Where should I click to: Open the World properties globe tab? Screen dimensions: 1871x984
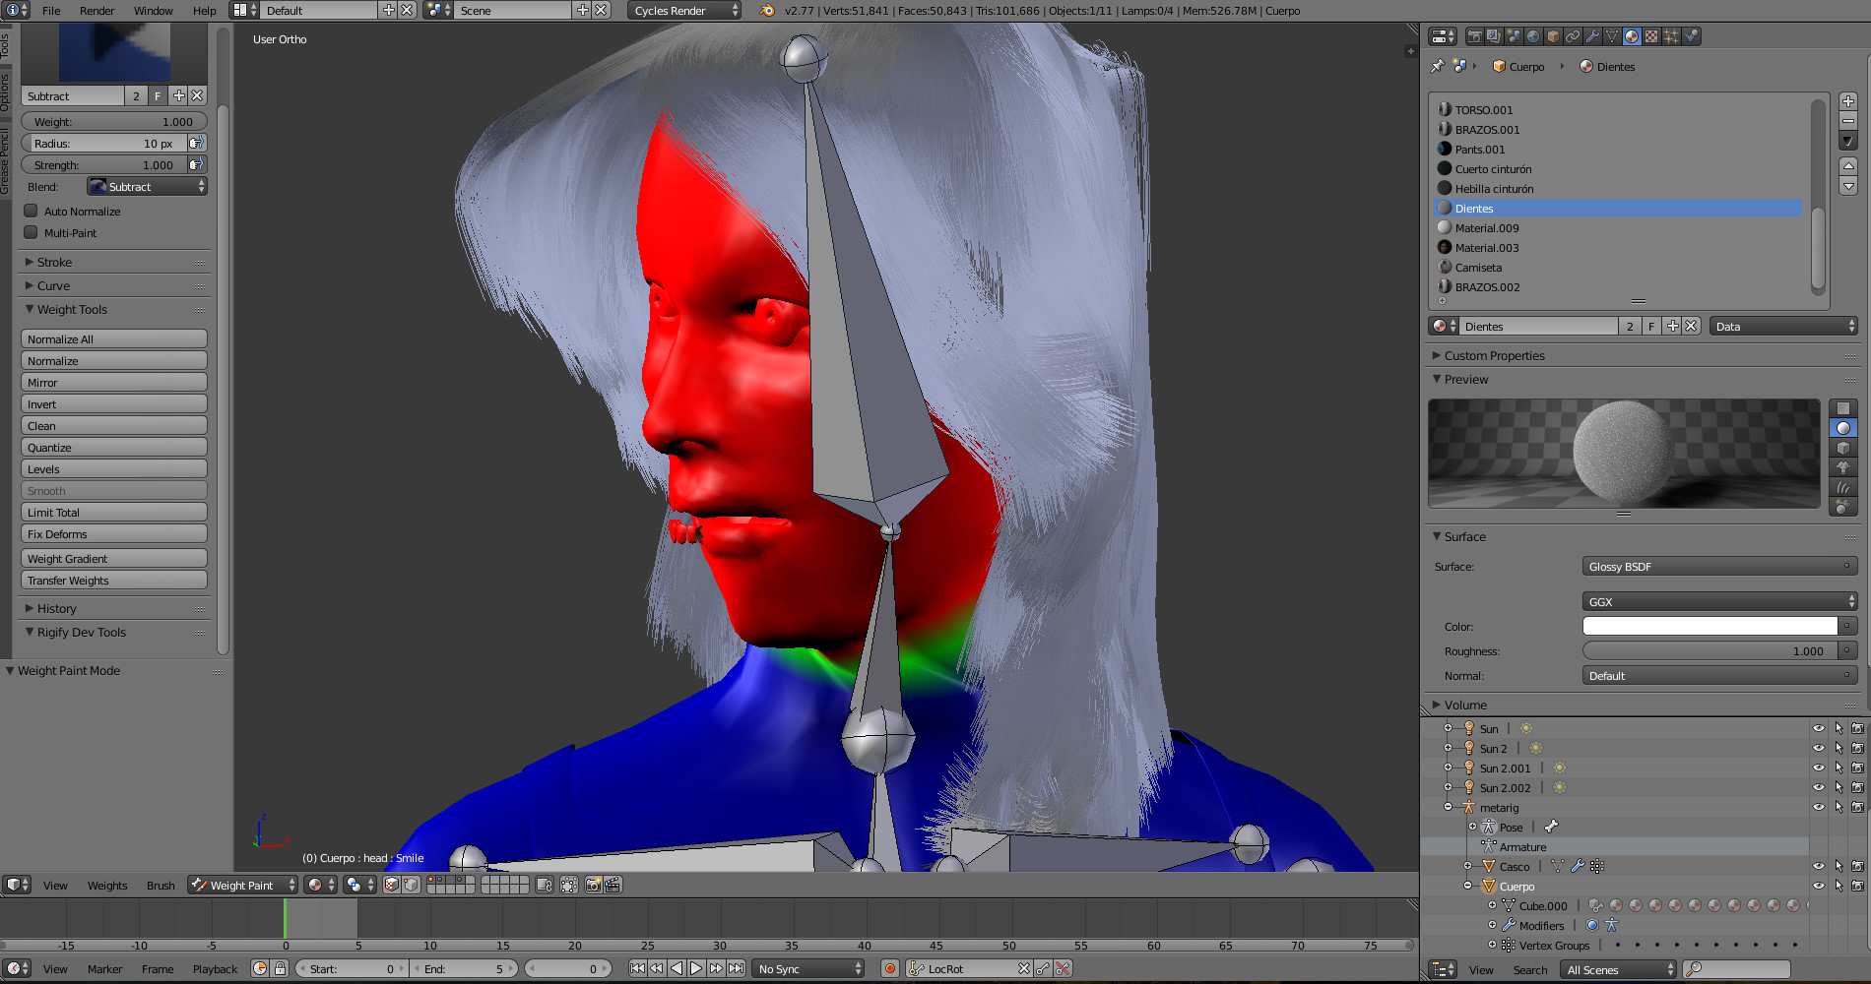(1533, 36)
